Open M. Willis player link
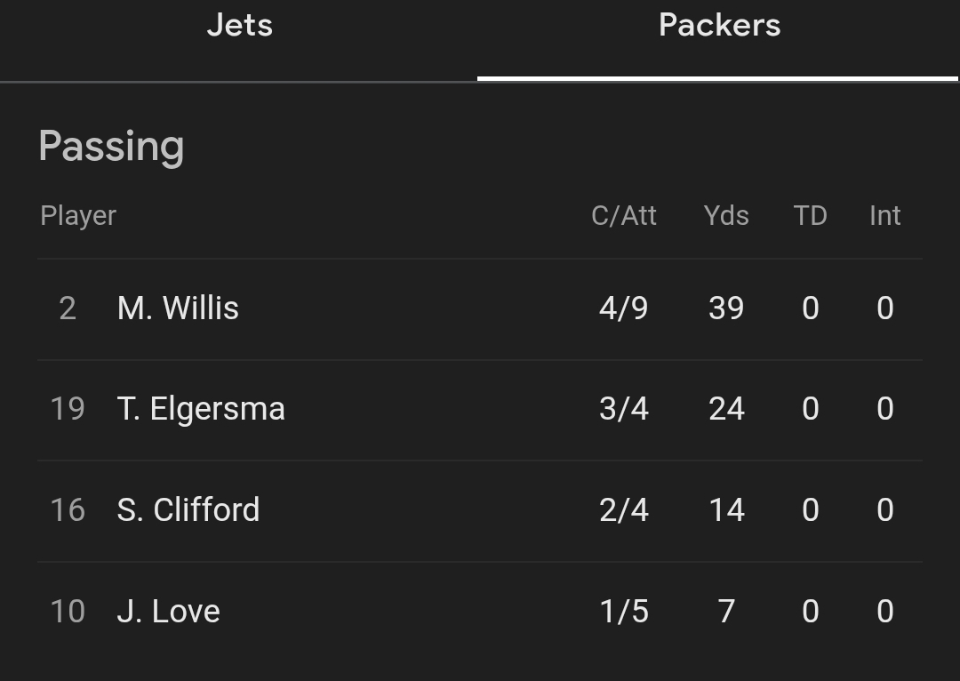This screenshot has width=960, height=681. pyautogui.click(x=178, y=308)
